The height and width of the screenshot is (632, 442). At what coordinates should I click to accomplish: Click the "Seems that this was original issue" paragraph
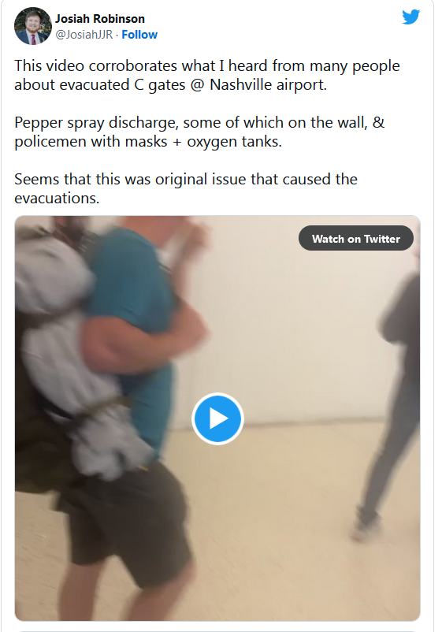(x=186, y=188)
